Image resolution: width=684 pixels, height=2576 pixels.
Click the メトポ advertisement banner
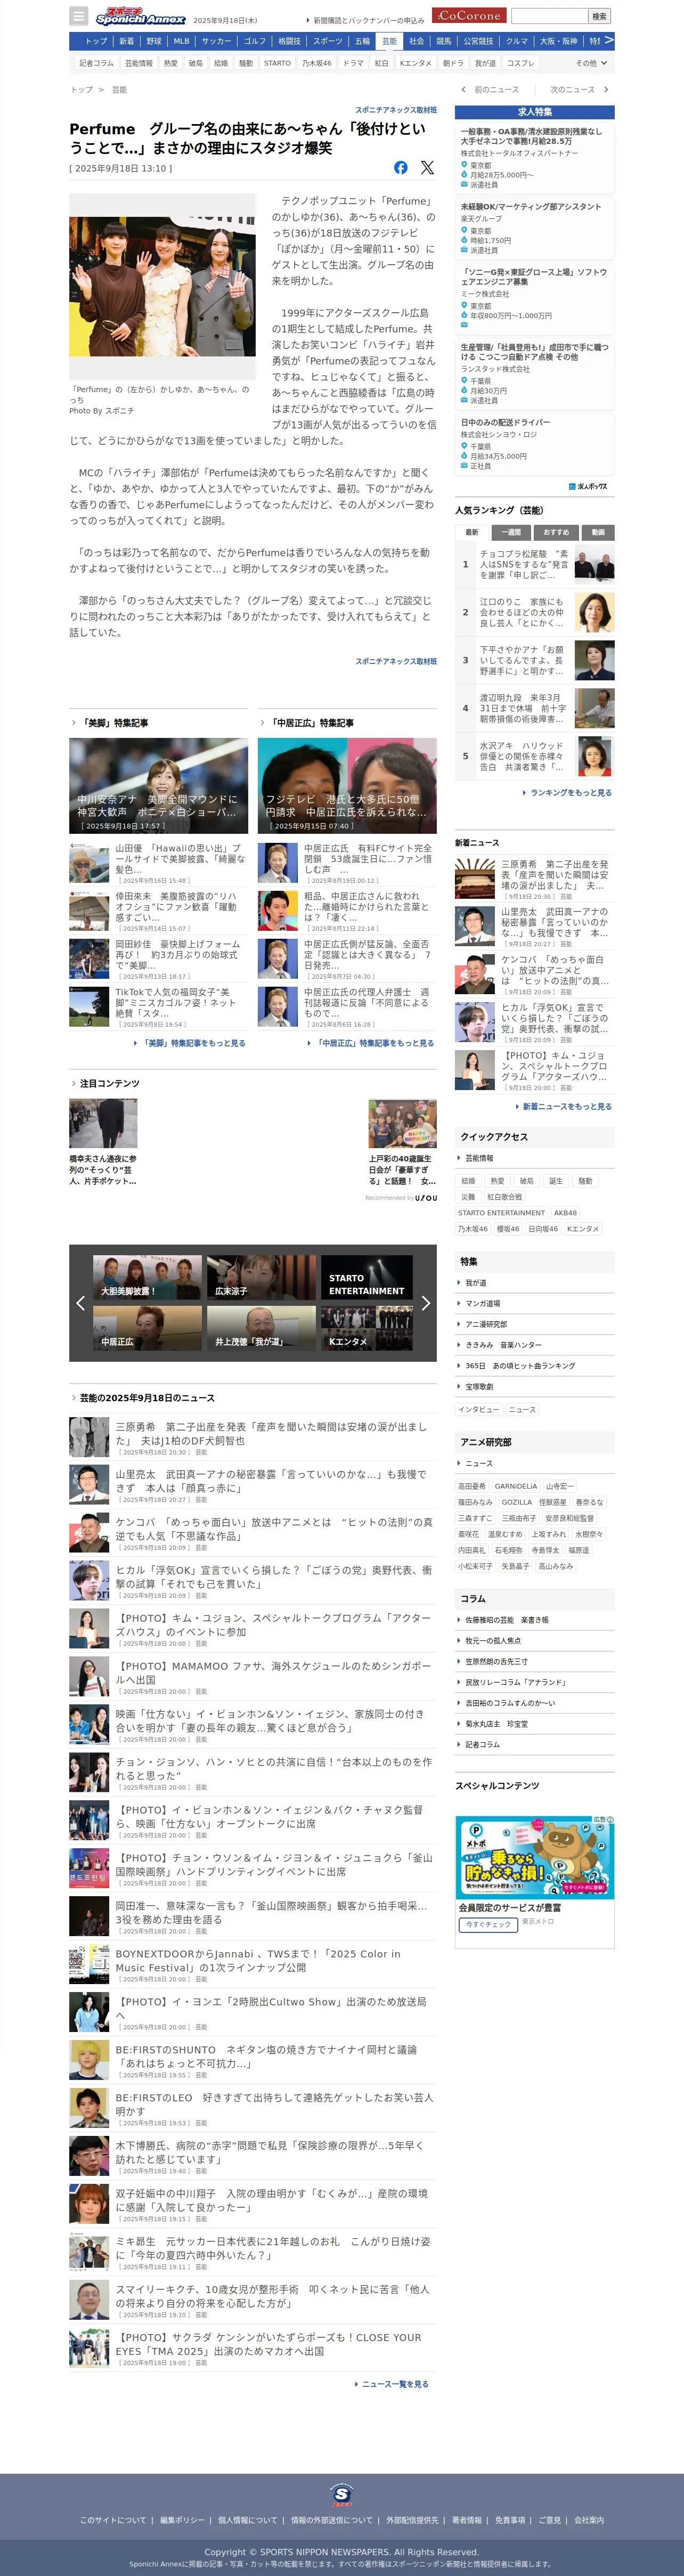[535, 1857]
